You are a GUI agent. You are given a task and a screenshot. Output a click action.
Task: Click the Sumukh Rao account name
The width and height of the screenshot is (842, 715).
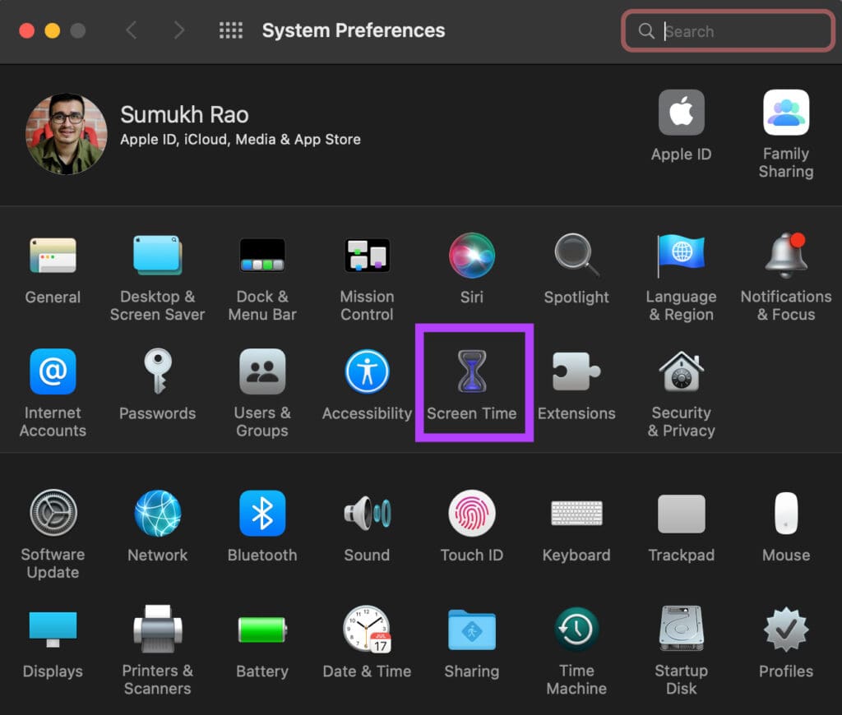click(x=184, y=115)
